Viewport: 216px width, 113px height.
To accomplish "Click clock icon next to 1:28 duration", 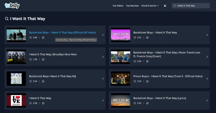I will [x=31, y=59].
